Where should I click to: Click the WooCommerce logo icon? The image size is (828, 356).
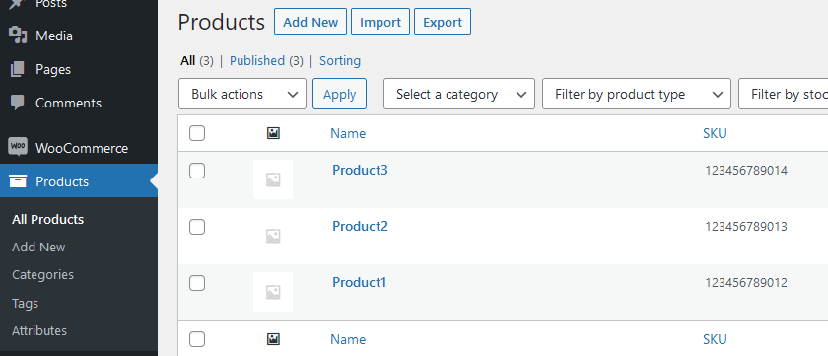[x=18, y=147]
